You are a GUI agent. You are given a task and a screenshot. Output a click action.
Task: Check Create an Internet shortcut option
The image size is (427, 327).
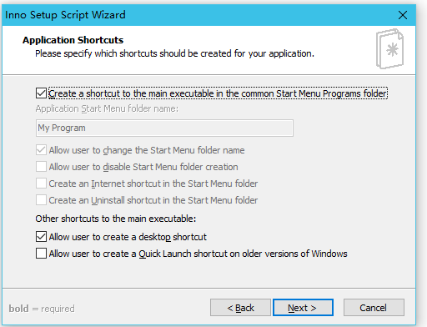41,184
